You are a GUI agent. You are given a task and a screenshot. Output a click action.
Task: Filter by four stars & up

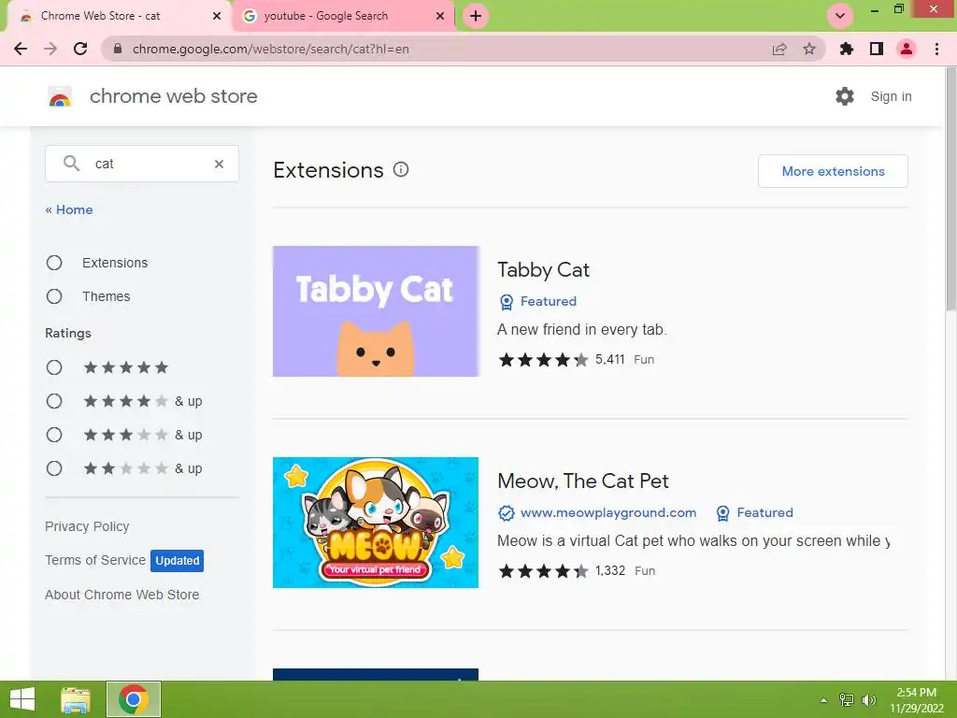coord(54,401)
